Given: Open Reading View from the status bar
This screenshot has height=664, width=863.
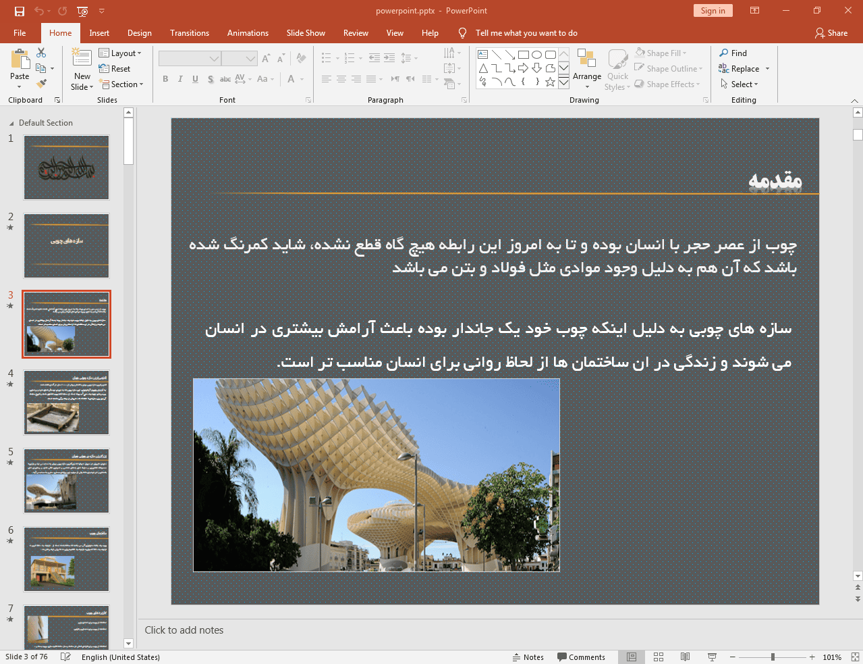Looking at the screenshot, I should click(685, 657).
